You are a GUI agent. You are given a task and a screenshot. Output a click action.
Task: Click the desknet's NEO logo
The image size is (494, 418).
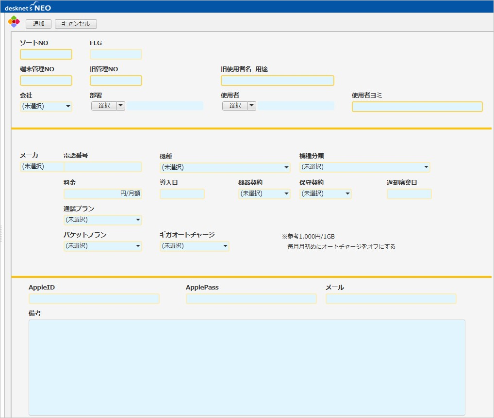pos(28,7)
